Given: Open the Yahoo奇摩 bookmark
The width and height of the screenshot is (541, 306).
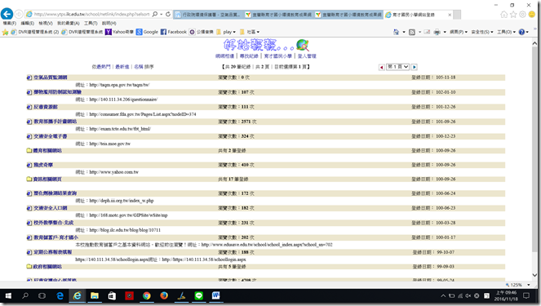Looking at the screenshot, I should point(119,32).
